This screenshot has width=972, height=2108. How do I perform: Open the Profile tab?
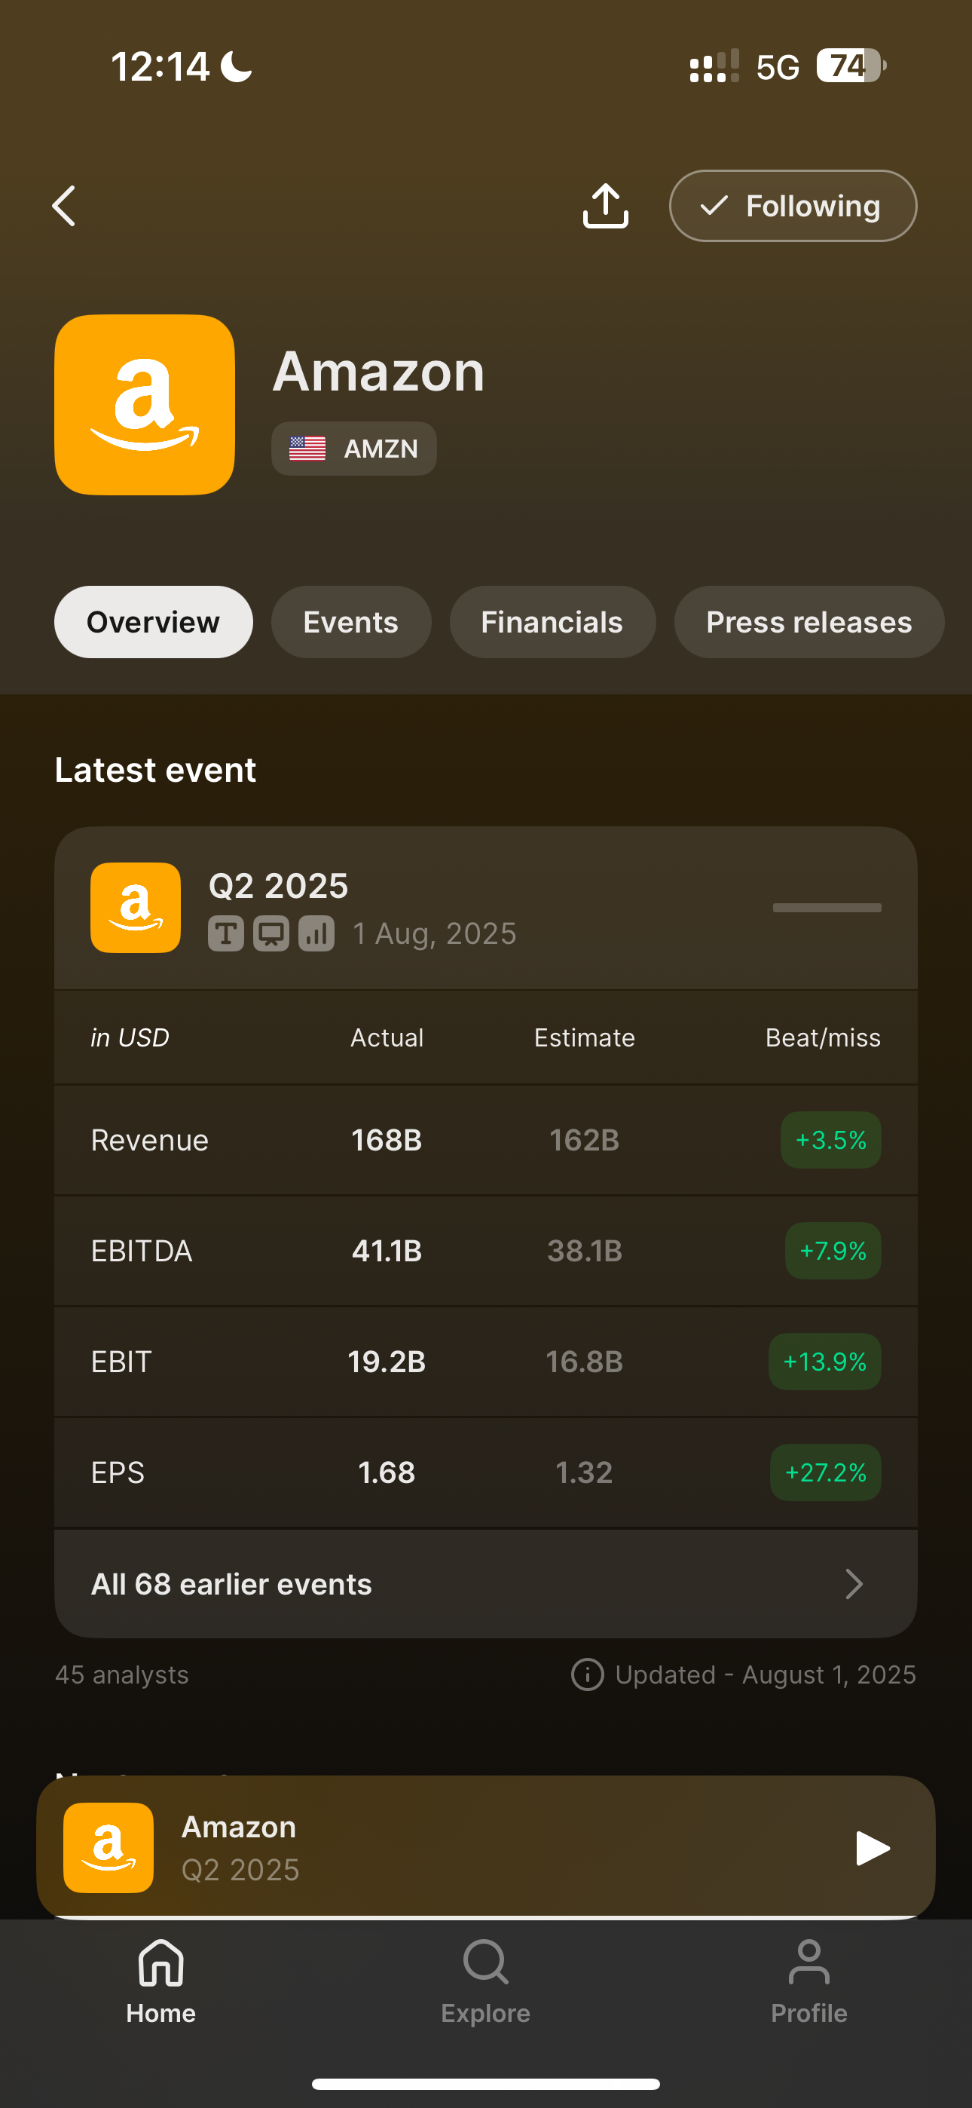809,1982
